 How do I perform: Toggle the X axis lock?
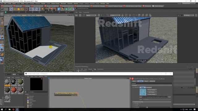coord(31,9)
